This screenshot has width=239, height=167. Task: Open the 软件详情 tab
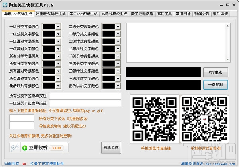tap(220, 14)
